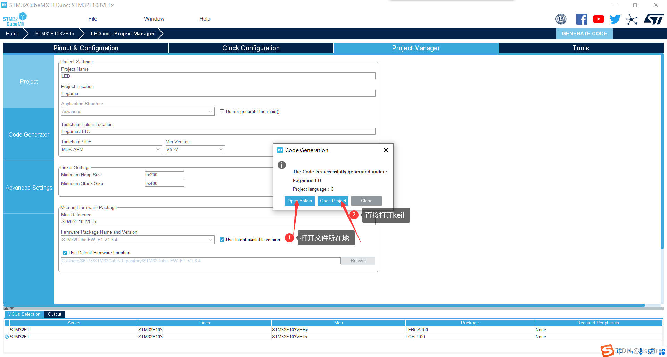Click the horizontal scrollbar above MCU list
This screenshot has height=357, width=667.
(325, 305)
